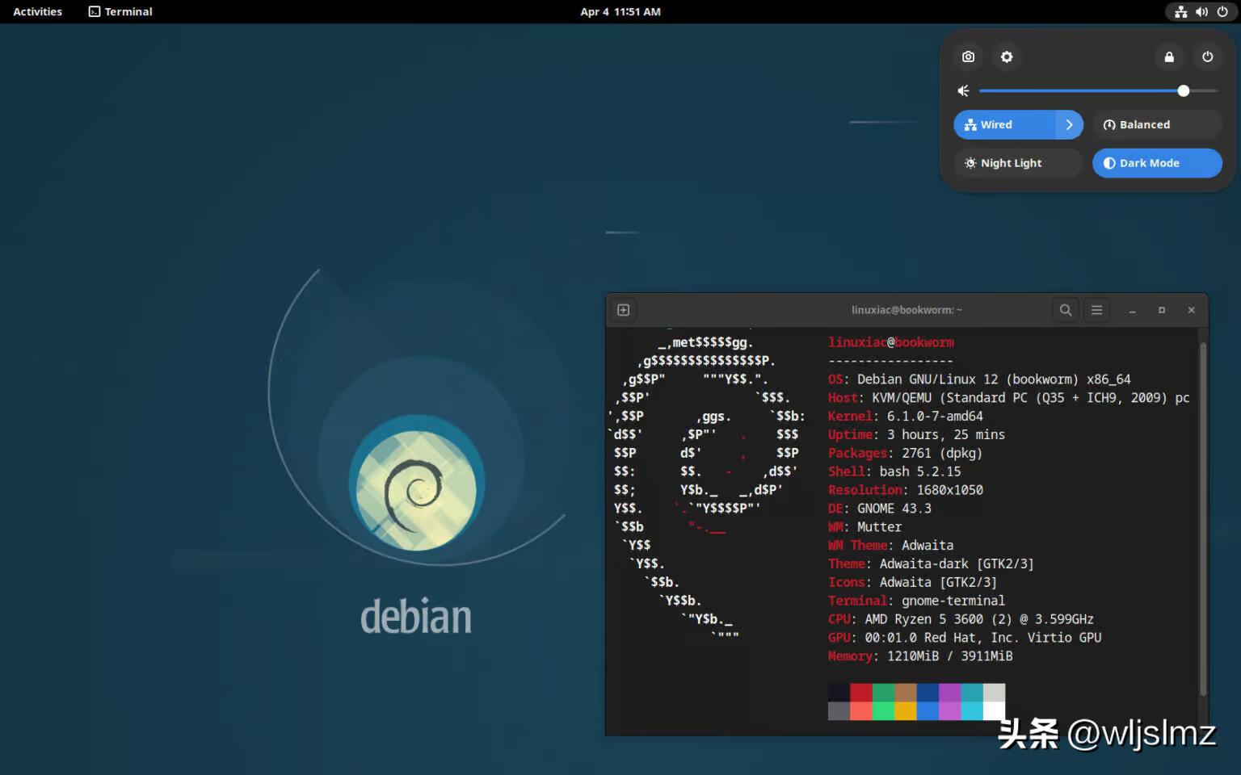
Task: Disable Dark Mode
Action: [x=1157, y=163]
